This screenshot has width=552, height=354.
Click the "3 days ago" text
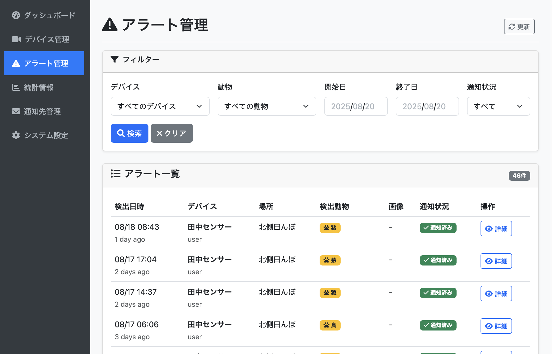coord(132,337)
